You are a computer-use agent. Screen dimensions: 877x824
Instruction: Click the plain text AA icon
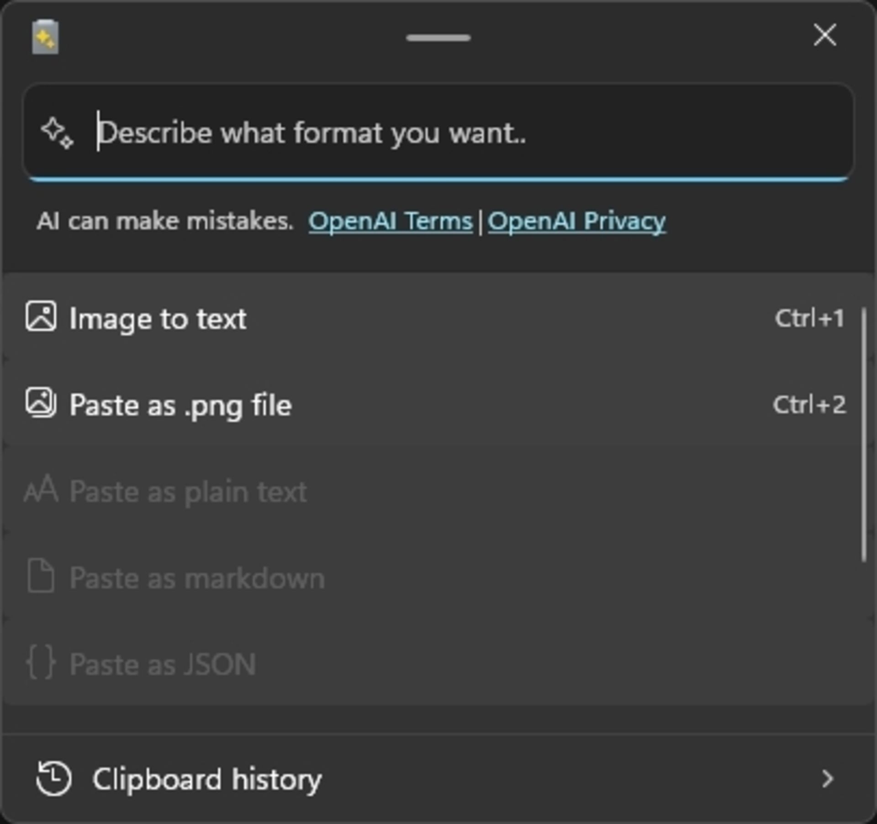coord(41,490)
